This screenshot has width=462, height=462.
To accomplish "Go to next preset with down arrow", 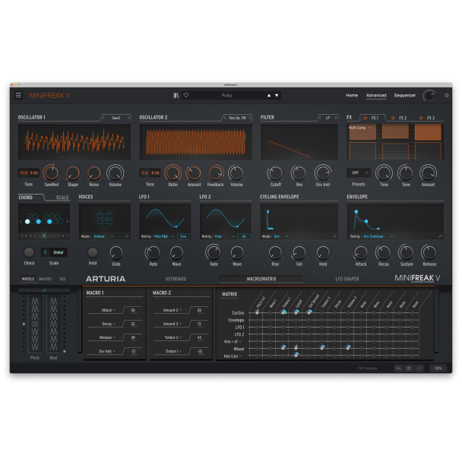I will [277, 96].
